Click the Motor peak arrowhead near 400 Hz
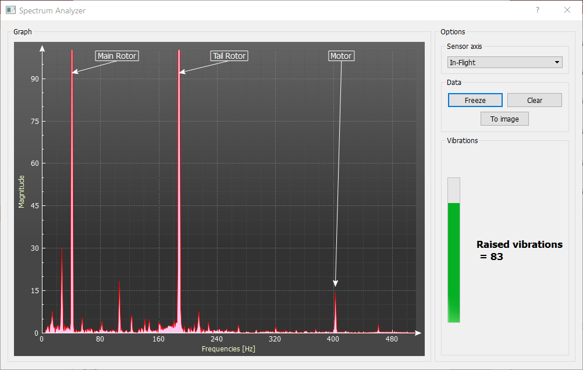Screen dimensions: 583x370 [x=336, y=283]
